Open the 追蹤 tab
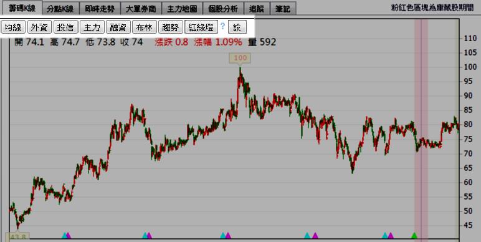 tap(257, 9)
